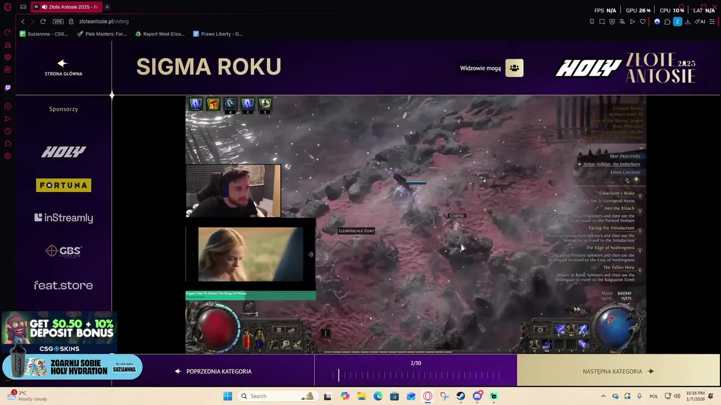721x405 pixels.
Task: Open the feat.store sponsor logo
Action: click(x=64, y=285)
